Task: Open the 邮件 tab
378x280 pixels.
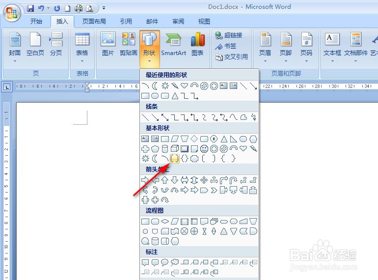Action: 152,22
